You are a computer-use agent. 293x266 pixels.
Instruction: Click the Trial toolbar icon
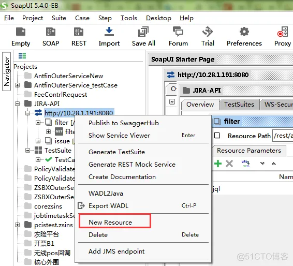(x=208, y=37)
